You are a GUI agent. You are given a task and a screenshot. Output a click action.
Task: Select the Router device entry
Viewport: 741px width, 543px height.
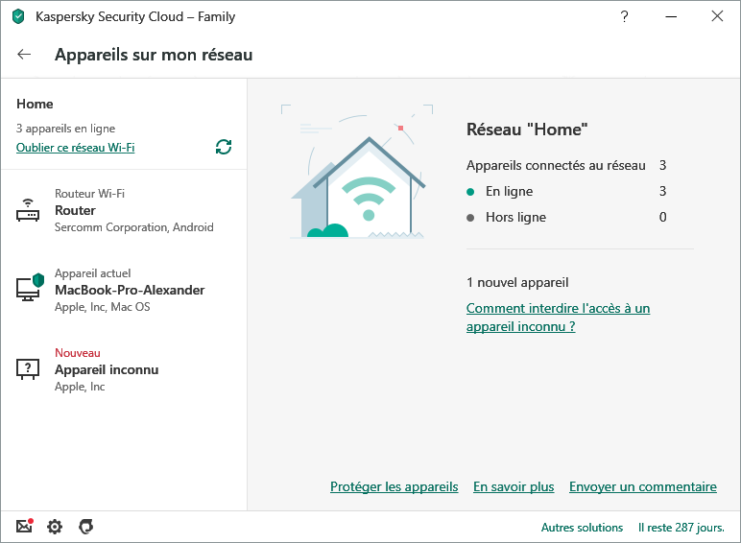pos(124,210)
